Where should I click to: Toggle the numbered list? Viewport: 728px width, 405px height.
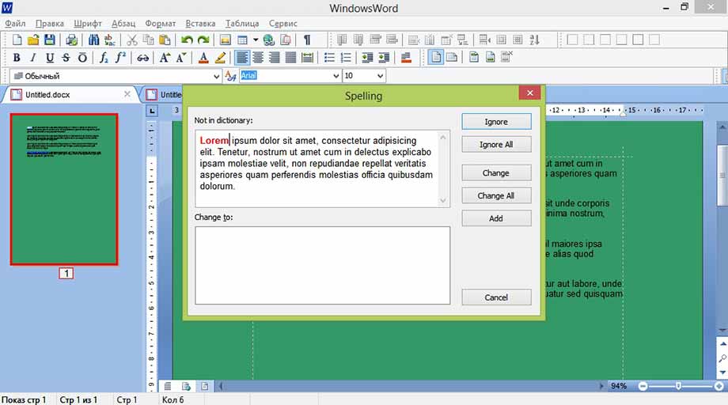click(346, 58)
